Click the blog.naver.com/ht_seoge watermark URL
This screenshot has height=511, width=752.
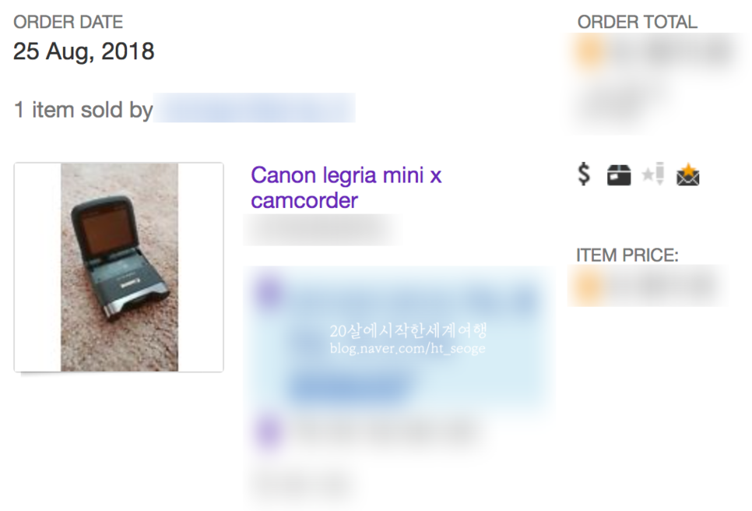click(x=407, y=348)
